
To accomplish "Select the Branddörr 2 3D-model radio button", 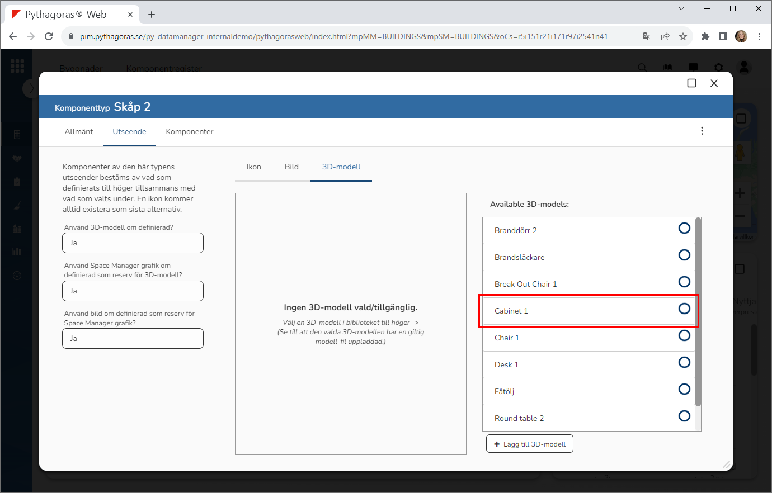I will (x=684, y=228).
